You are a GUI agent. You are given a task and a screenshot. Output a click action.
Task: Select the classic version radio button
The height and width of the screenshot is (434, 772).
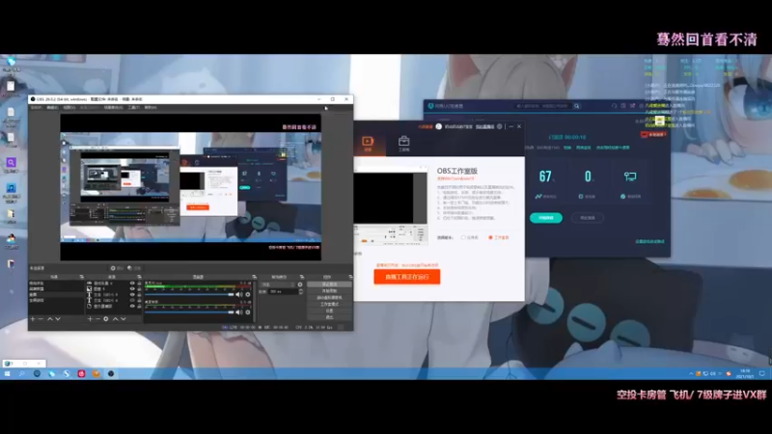(463, 237)
